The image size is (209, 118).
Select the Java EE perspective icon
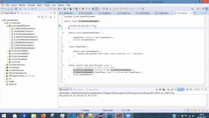(203, 9)
